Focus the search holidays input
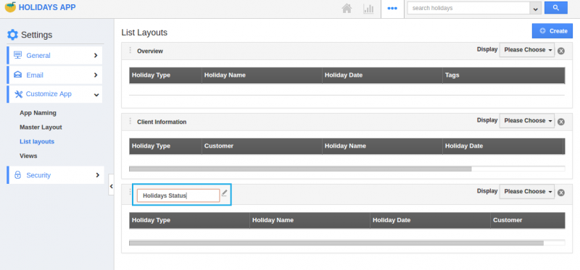Screen dimensions: 580x270 (468, 8)
